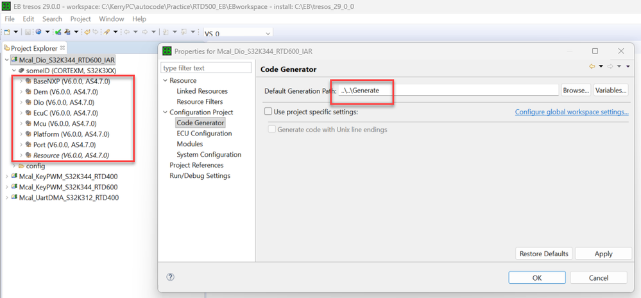Click the Browse... button
The image size is (641, 298).
click(x=576, y=91)
